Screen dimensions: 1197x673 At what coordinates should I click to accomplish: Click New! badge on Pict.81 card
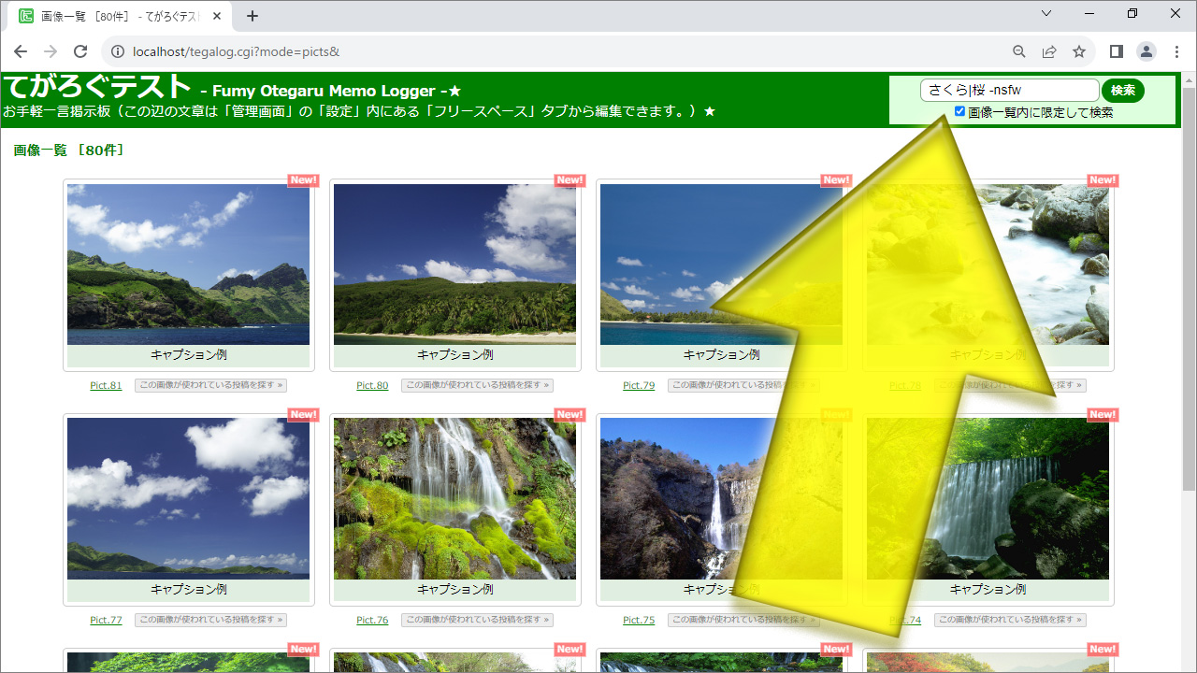[x=303, y=180]
